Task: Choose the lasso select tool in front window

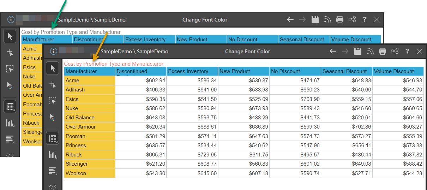Action: 53,101
